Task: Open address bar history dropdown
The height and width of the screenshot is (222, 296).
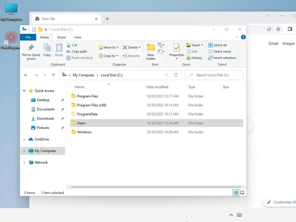Action: click(x=166, y=75)
